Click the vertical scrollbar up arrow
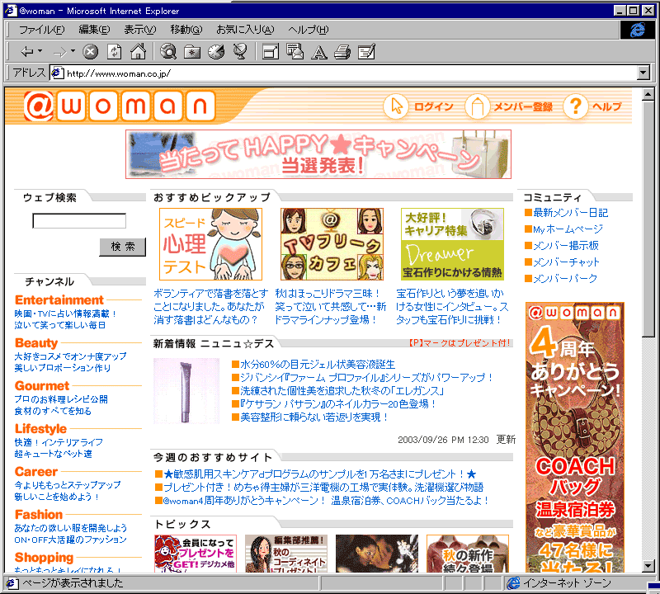Viewport: 660px width, 594px height. tap(648, 94)
